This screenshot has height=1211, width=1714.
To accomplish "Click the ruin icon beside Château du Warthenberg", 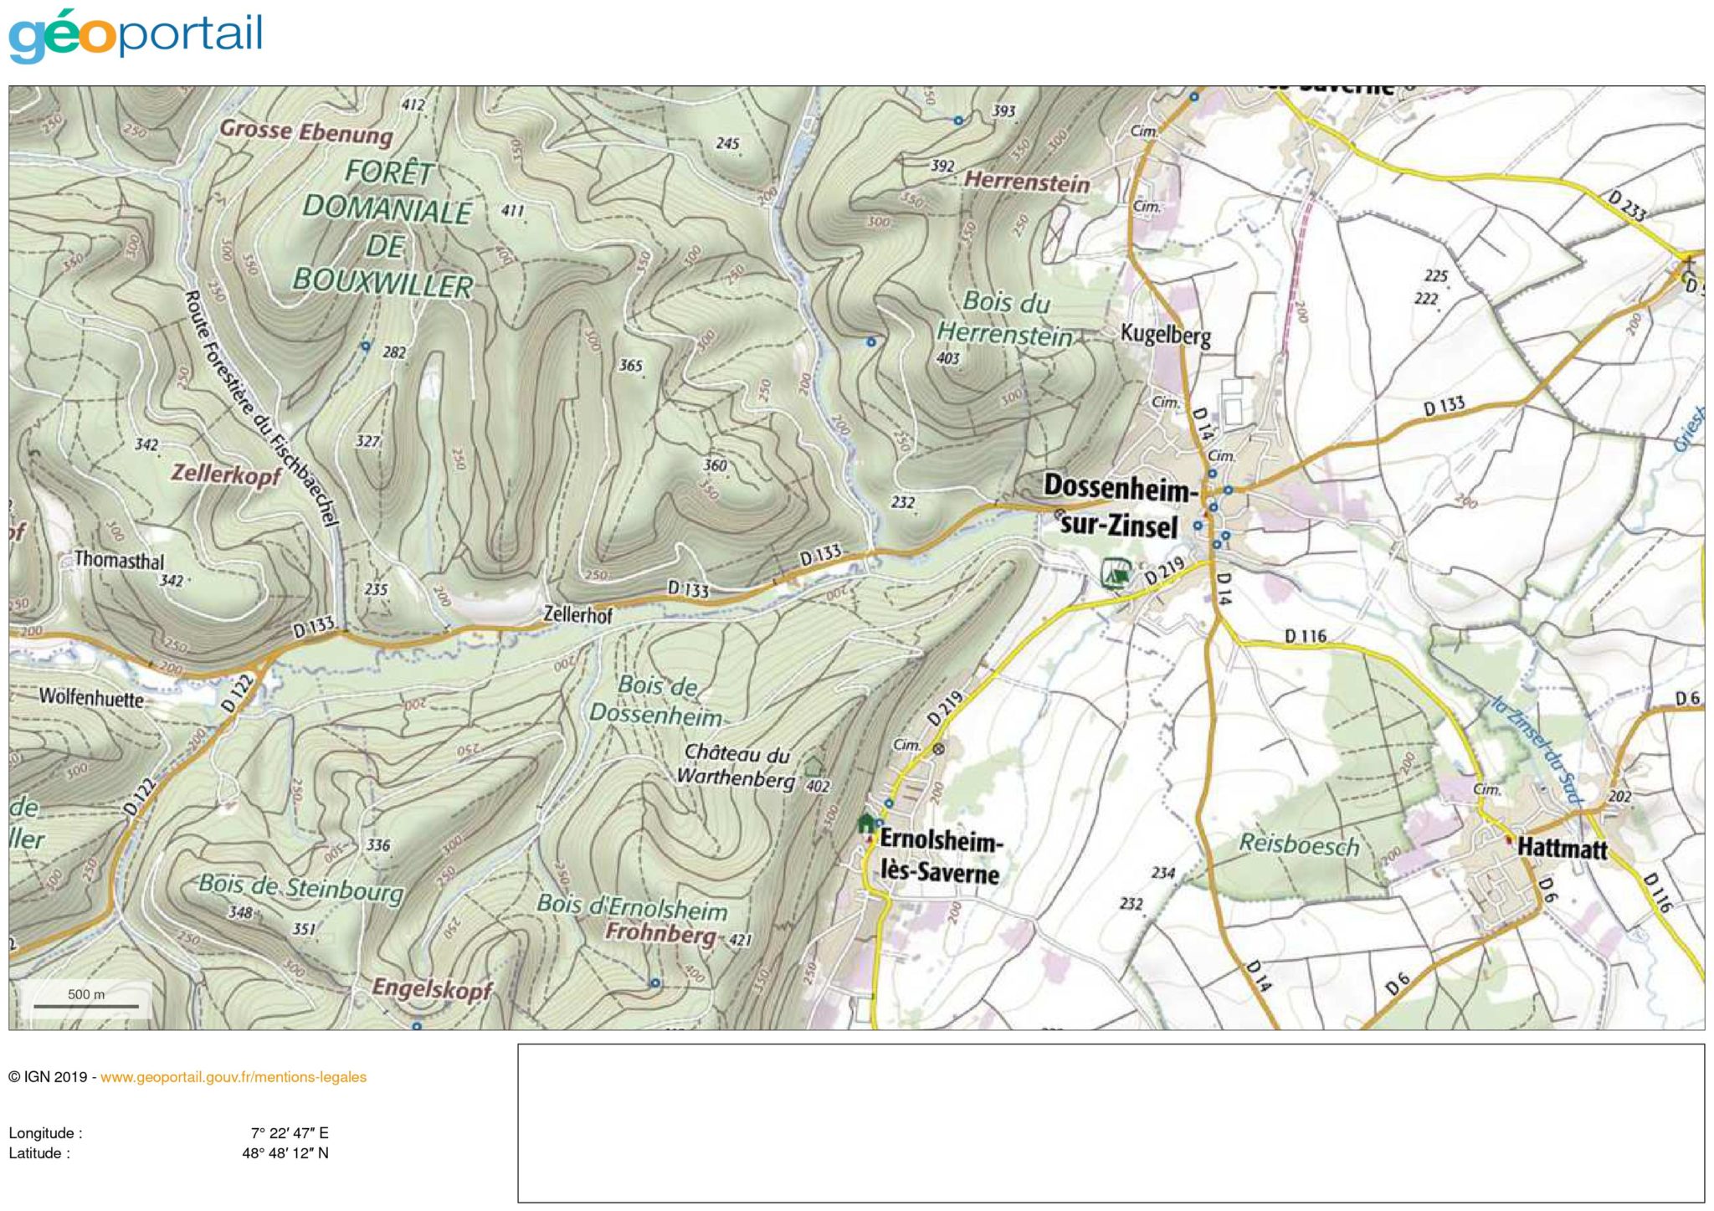I will [813, 765].
